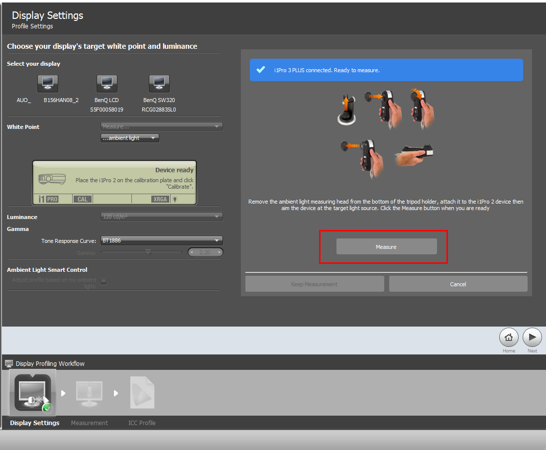Click the Home icon button

[509, 337]
